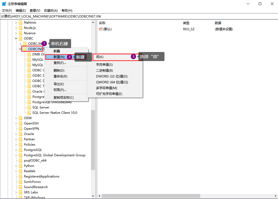Screen dimensions: 278x199
Task: Choose 字符串值(S) in the submenu
Action: (x=115, y=65)
